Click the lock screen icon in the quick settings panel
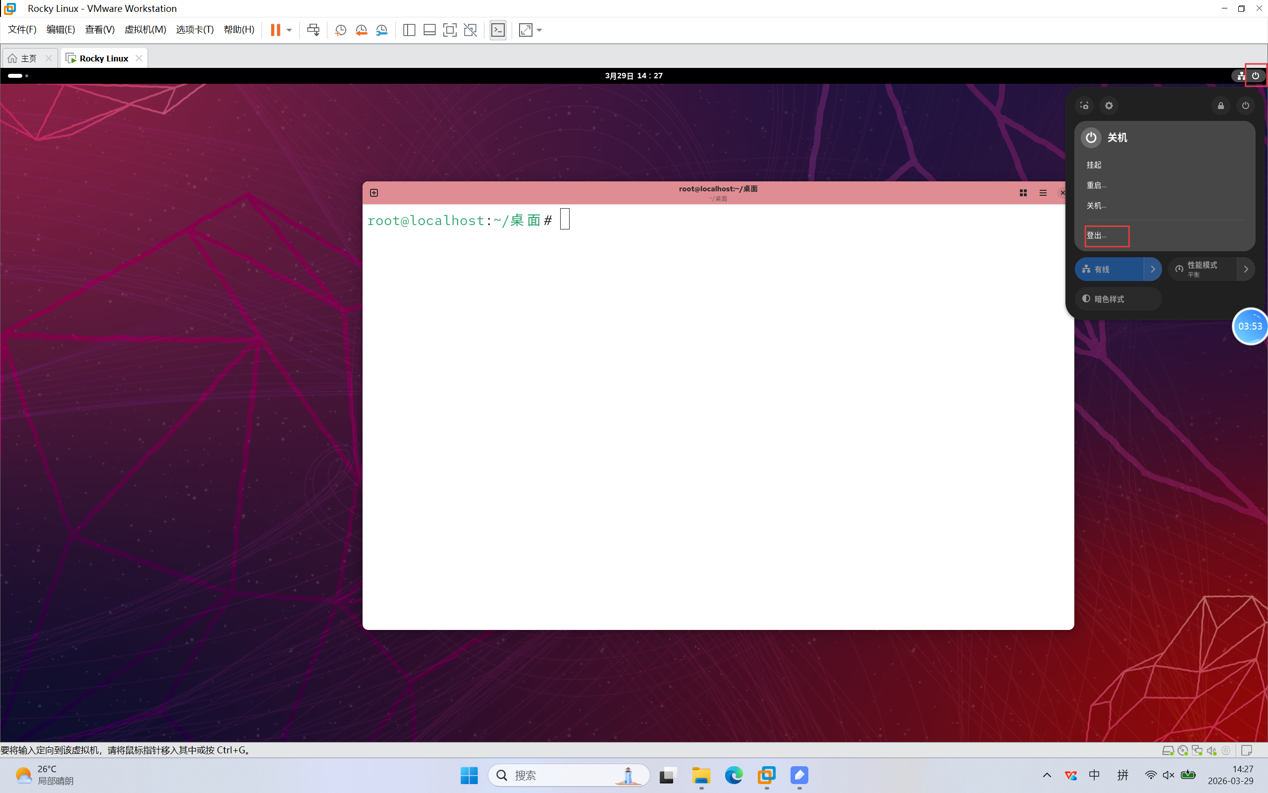This screenshot has height=793, width=1268. (1221, 106)
